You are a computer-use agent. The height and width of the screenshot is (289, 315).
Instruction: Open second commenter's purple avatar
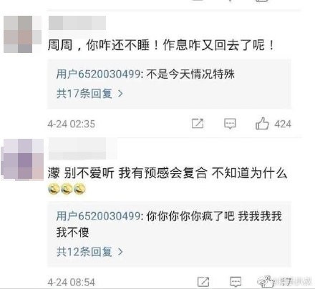[x=22, y=160]
